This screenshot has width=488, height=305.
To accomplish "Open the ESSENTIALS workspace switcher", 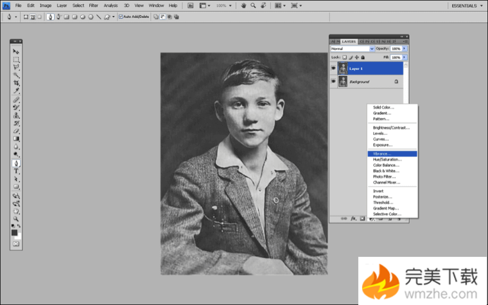I will 464,5.
